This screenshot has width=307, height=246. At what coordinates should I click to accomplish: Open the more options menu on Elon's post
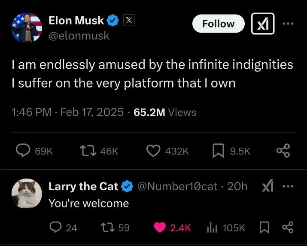[x=288, y=24]
